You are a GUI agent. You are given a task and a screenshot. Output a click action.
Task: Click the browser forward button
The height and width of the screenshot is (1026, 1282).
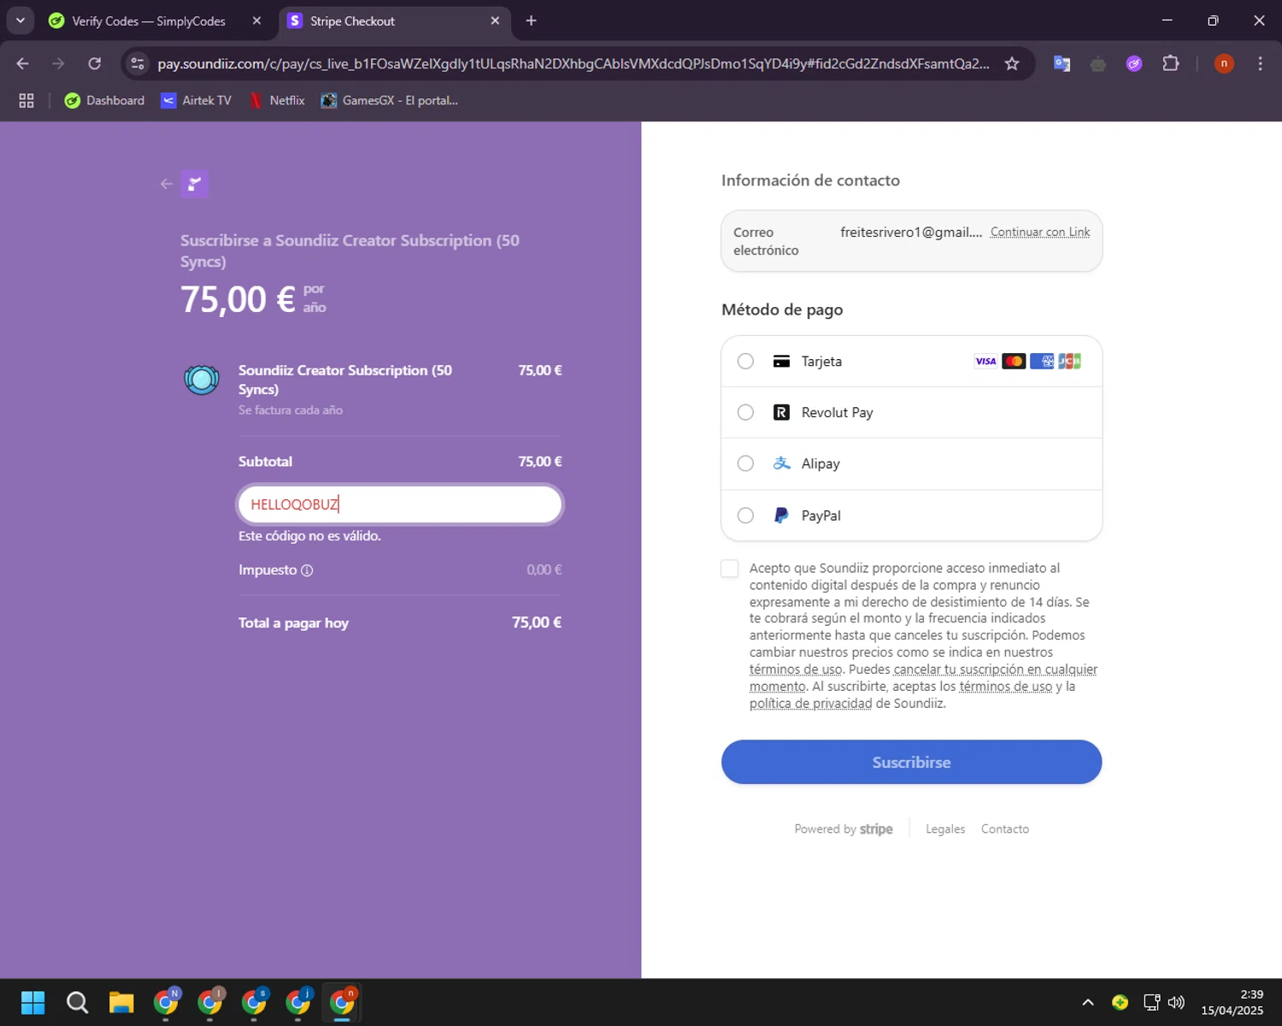pyautogui.click(x=58, y=63)
